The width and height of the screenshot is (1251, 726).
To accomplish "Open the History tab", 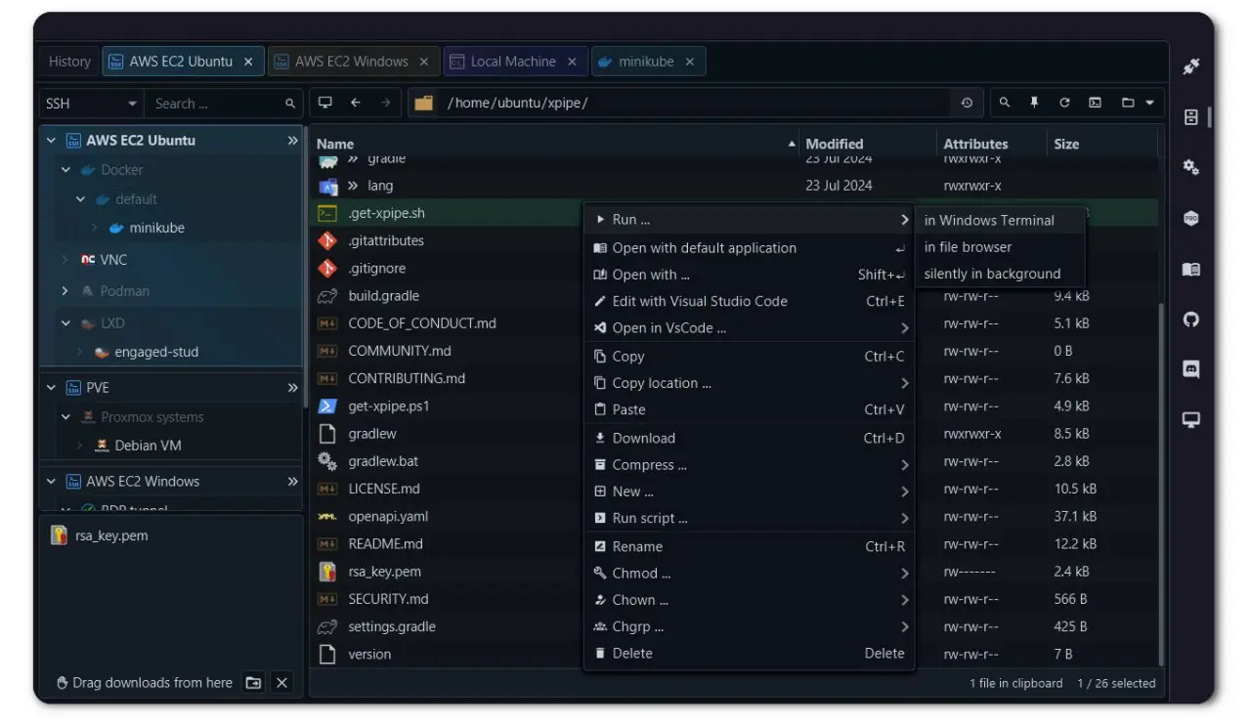I will [x=69, y=62].
